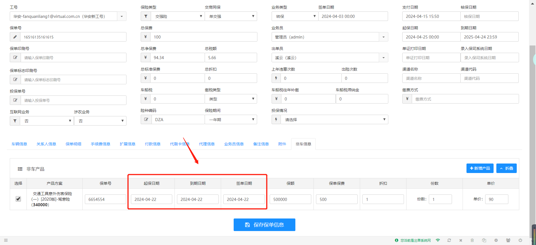Click 保存保单信息 save button

pos(264,225)
